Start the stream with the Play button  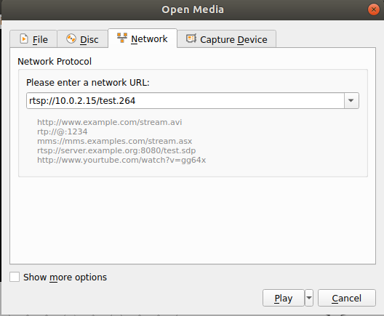pyautogui.click(x=284, y=298)
